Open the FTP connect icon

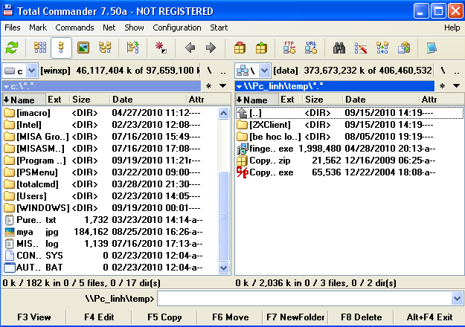pyautogui.click(x=289, y=48)
